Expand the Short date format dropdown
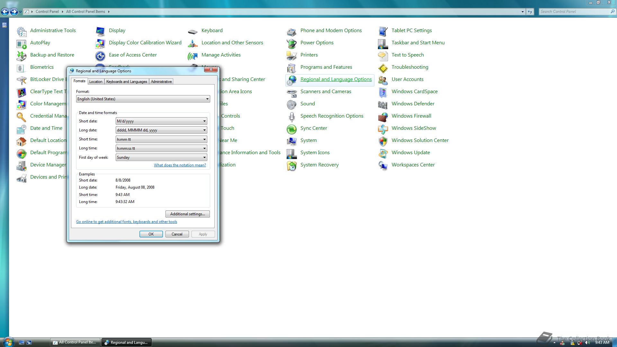This screenshot has height=347, width=617. tap(161, 121)
